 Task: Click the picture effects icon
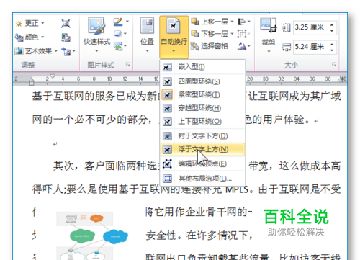(117, 34)
